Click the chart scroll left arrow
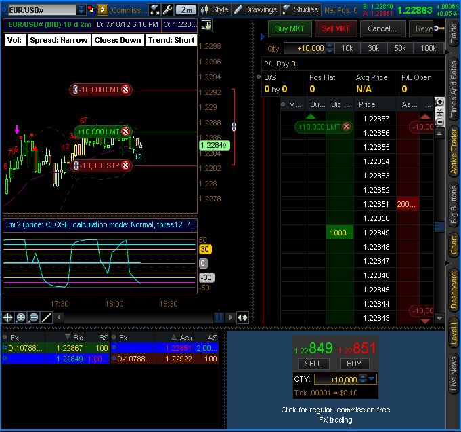 [59, 317]
